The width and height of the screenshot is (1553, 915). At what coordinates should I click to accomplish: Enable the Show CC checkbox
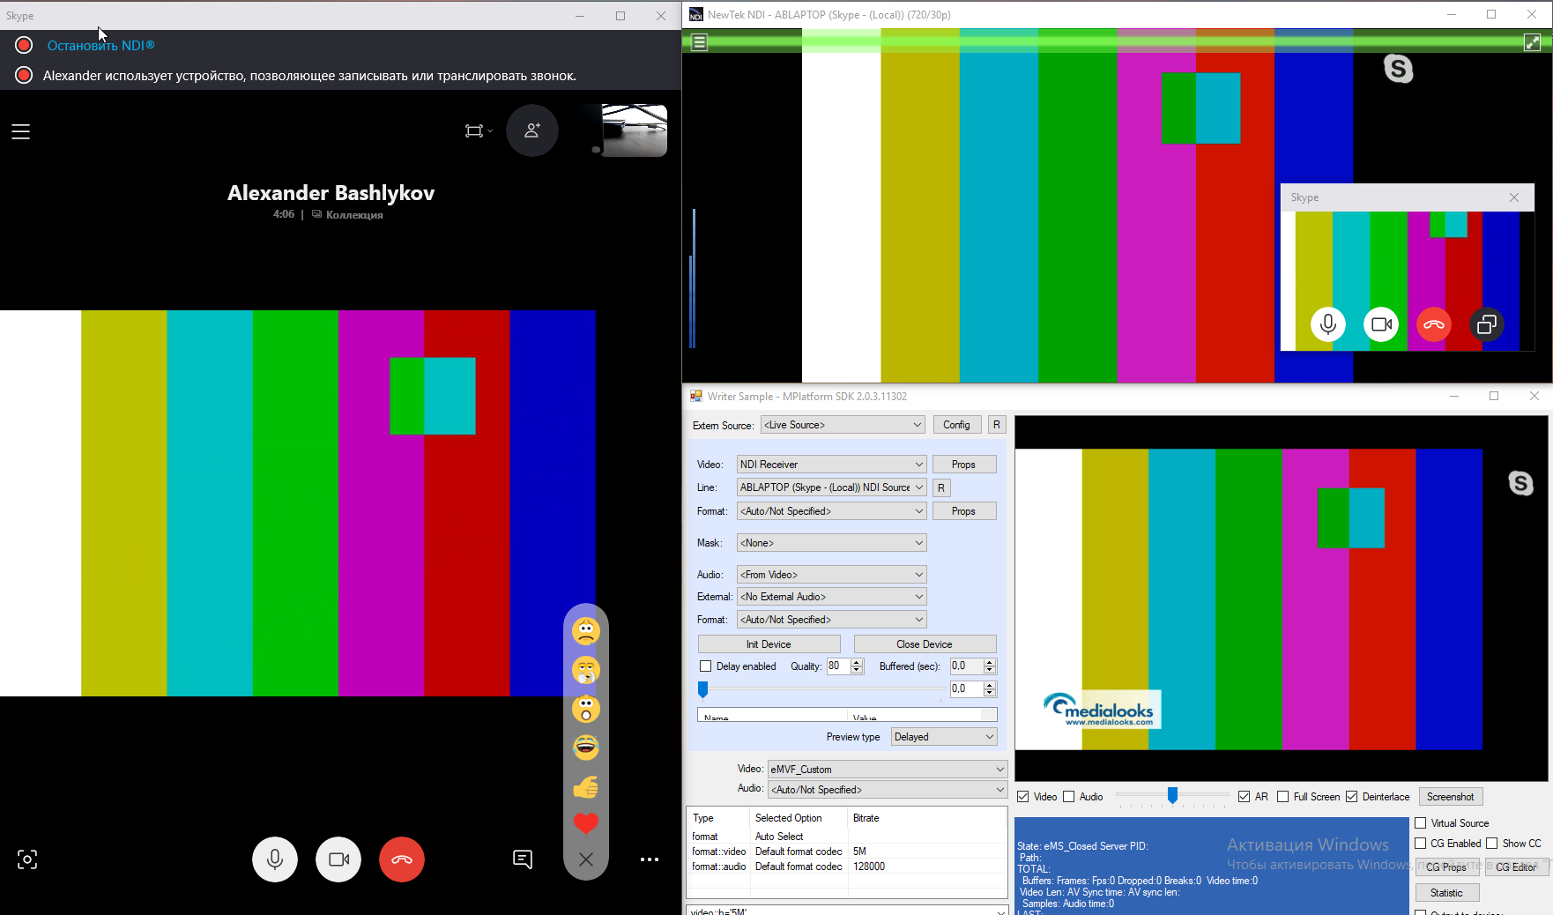point(1492,844)
